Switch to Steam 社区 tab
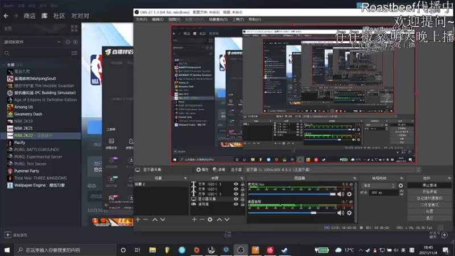Image resolution: width=455 pixels, height=256 pixels. coord(59,16)
